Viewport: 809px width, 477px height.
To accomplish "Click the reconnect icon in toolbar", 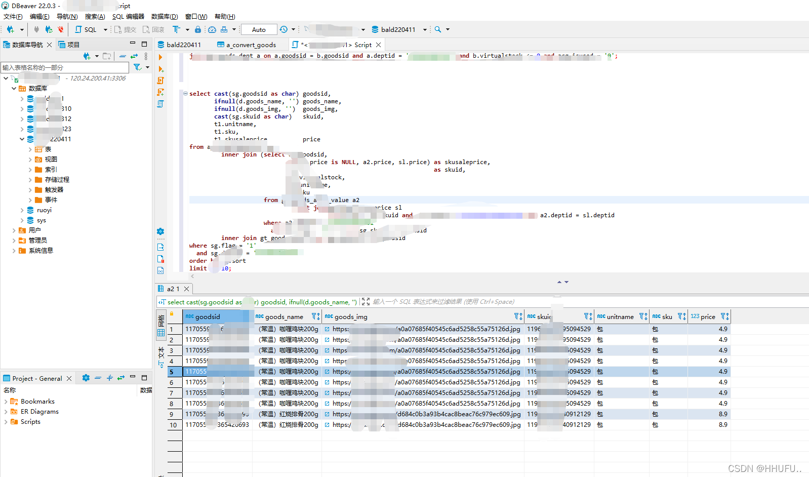I will [49, 29].
